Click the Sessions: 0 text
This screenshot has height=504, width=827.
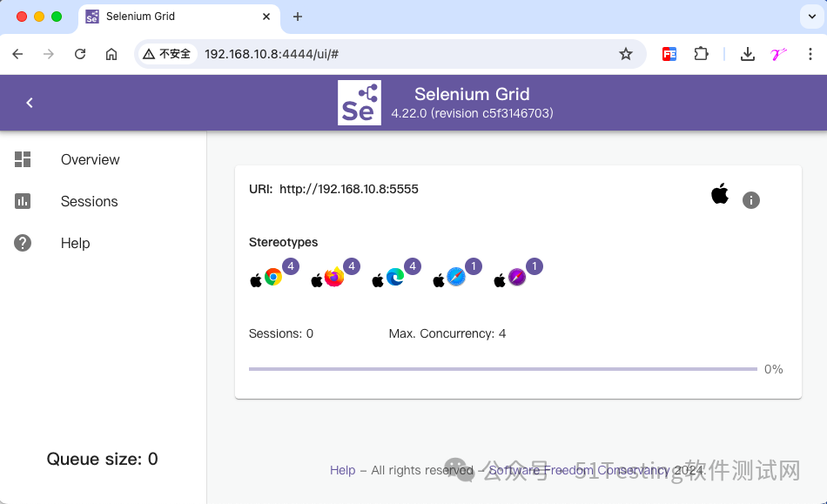(x=281, y=333)
